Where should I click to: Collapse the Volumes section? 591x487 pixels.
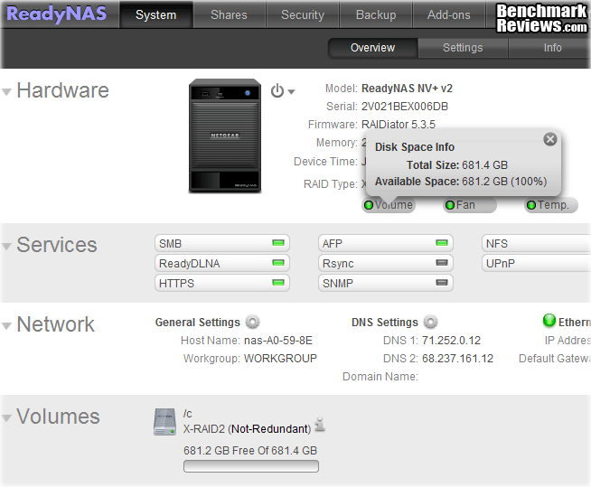[x=6, y=418]
